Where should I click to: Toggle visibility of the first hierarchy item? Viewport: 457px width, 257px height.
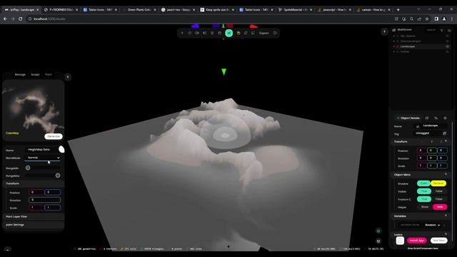448,36
